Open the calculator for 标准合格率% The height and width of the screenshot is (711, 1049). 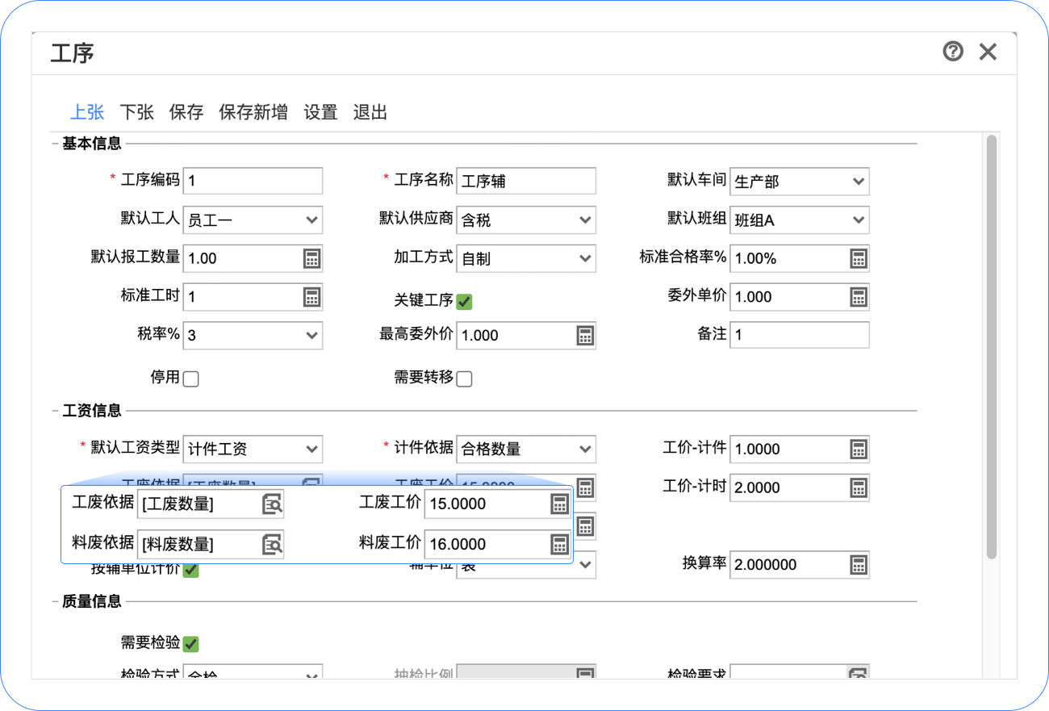click(859, 258)
